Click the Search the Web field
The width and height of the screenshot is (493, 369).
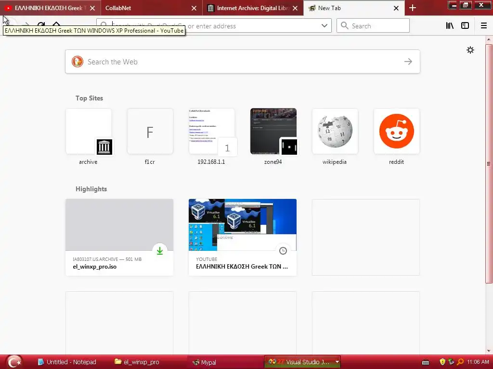tap(243, 61)
